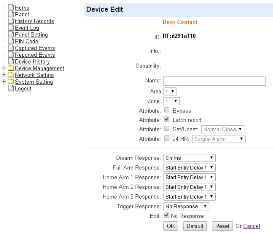Click the page icon beside Logout

pos(11,88)
